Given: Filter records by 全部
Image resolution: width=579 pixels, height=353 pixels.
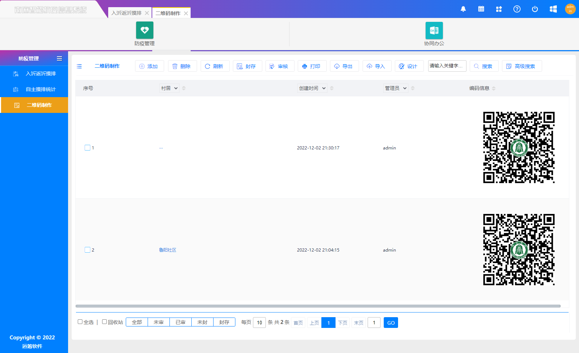Looking at the screenshot, I should tap(137, 322).
